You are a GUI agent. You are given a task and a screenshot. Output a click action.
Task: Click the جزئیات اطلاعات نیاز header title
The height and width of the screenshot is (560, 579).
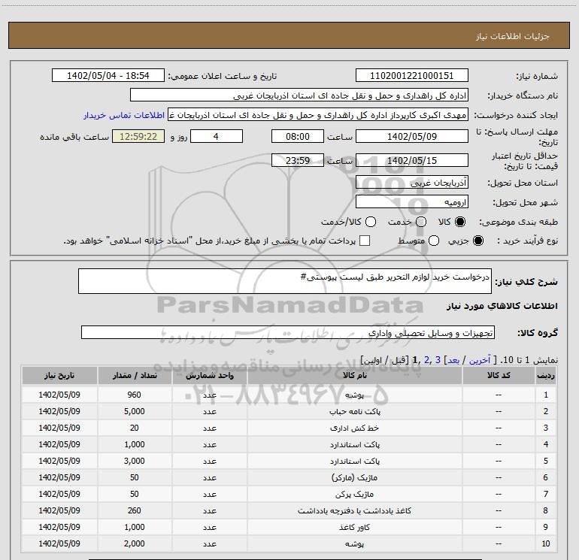513,36
